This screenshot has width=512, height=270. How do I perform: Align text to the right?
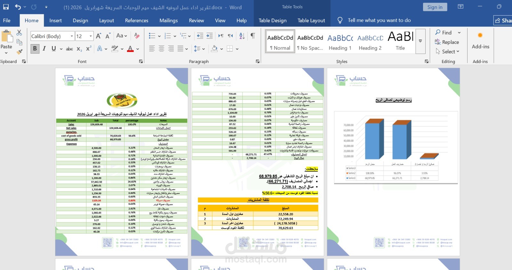[x=171, y=49]
